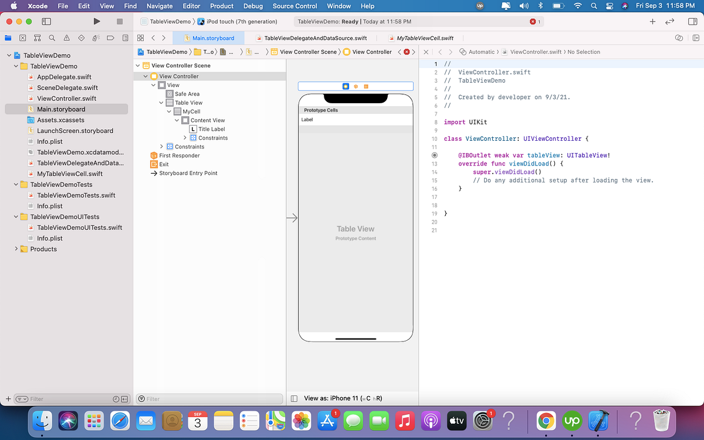Select the Issue navigator warning triangle

(x=67, y=38)
